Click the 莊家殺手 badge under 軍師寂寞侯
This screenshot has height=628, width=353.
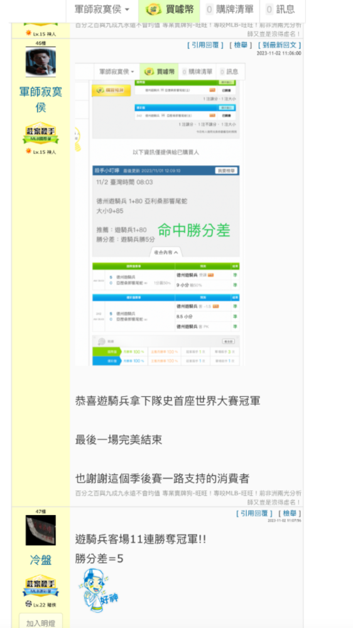tap(40, 133)
